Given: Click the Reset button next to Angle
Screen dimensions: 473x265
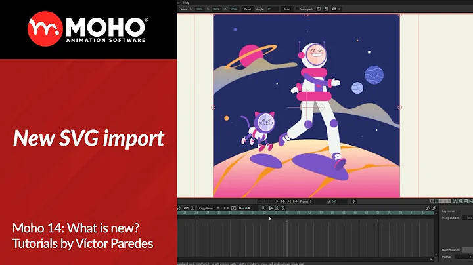Looking at the screenshot, I should 287,9.
